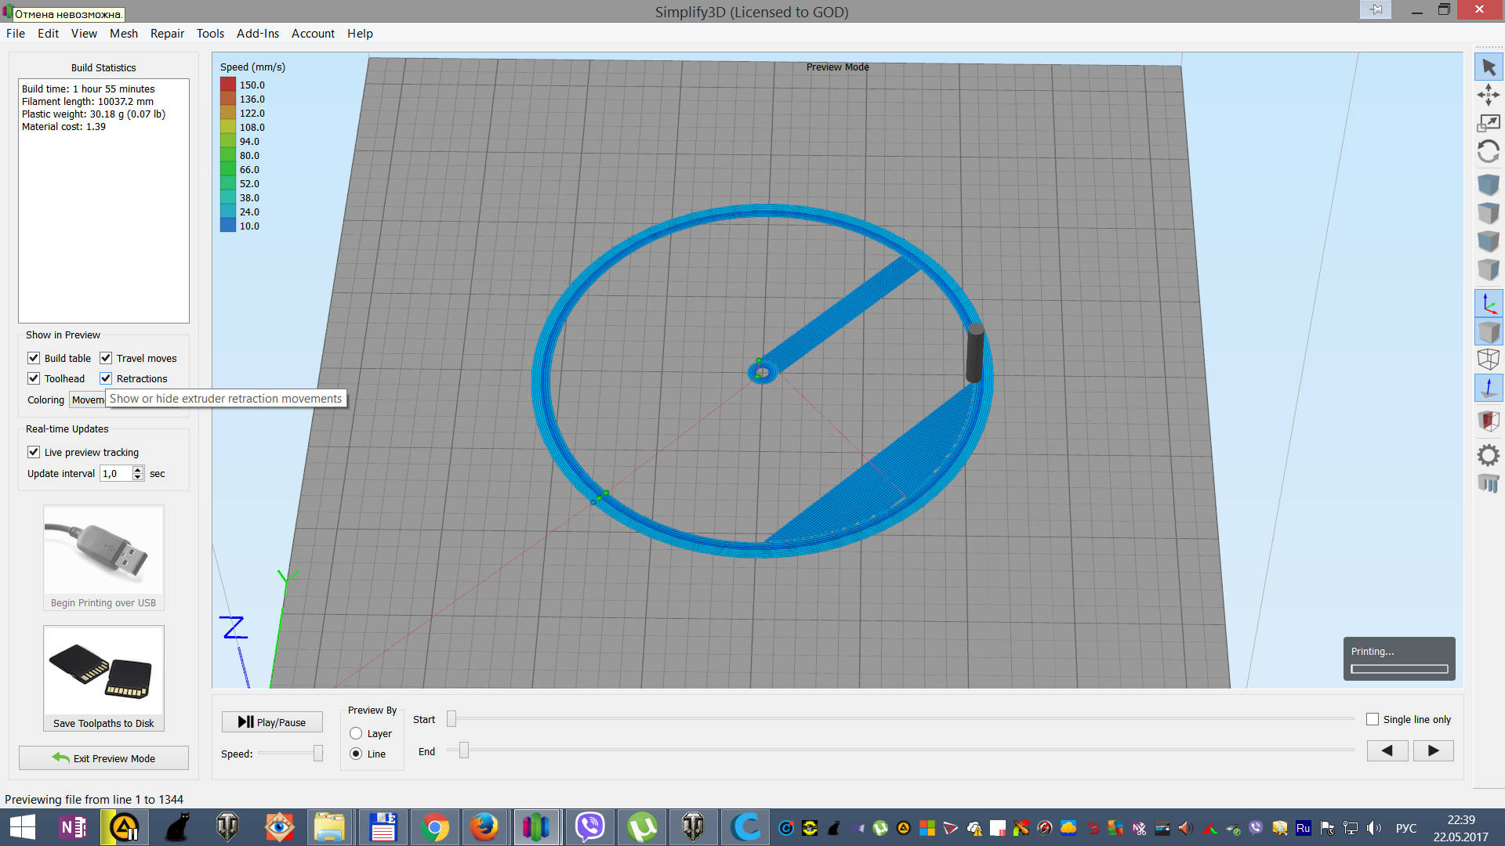Open the Repair menu
Image resolution: width=1505 pixels, height=846 pixels.
[167, 34]
